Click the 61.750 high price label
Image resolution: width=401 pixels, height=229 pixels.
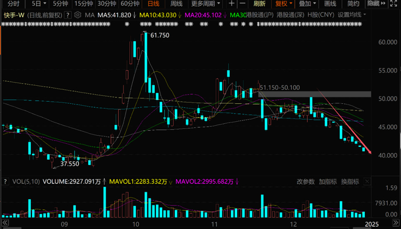[x=160, y=35]
